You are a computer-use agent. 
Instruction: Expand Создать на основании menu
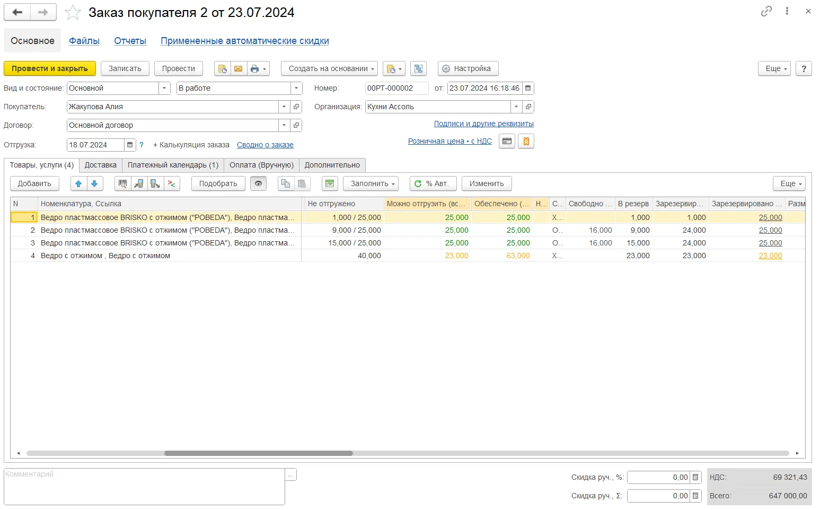coord(329,68)
